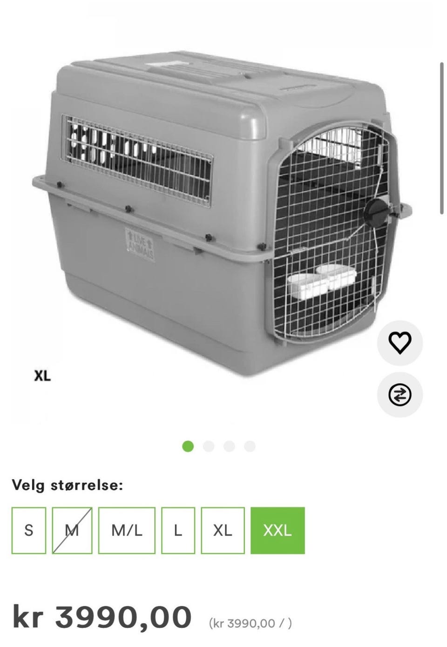Click the kr 3990,00 price text

click(x=102, y=617)
